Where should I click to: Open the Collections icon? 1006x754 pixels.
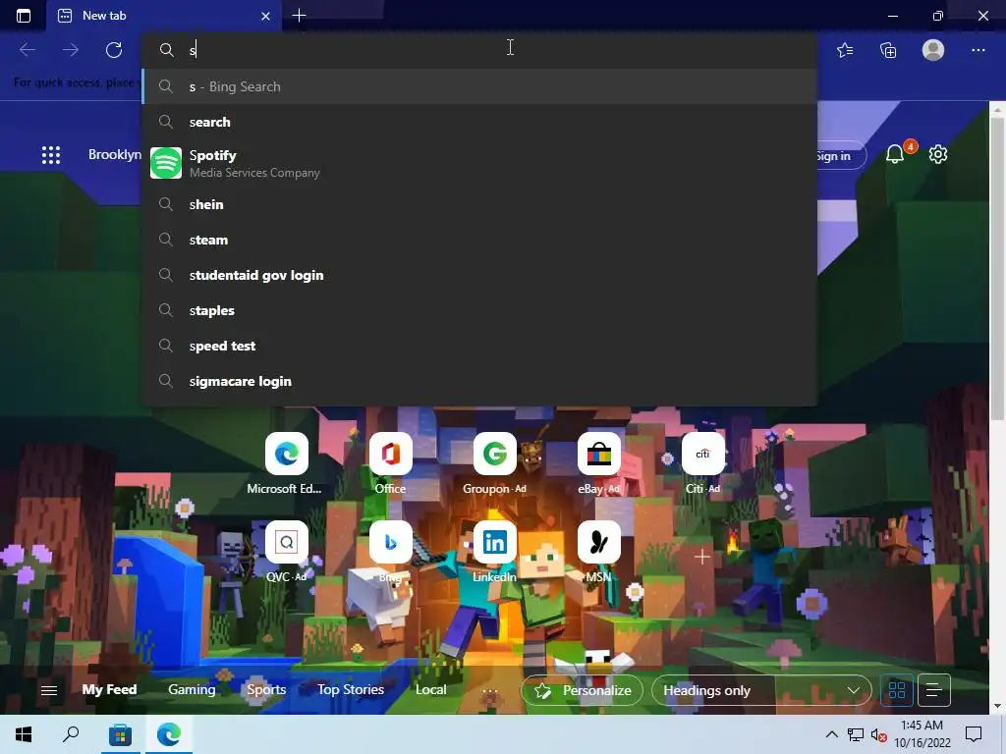[888, 50]
